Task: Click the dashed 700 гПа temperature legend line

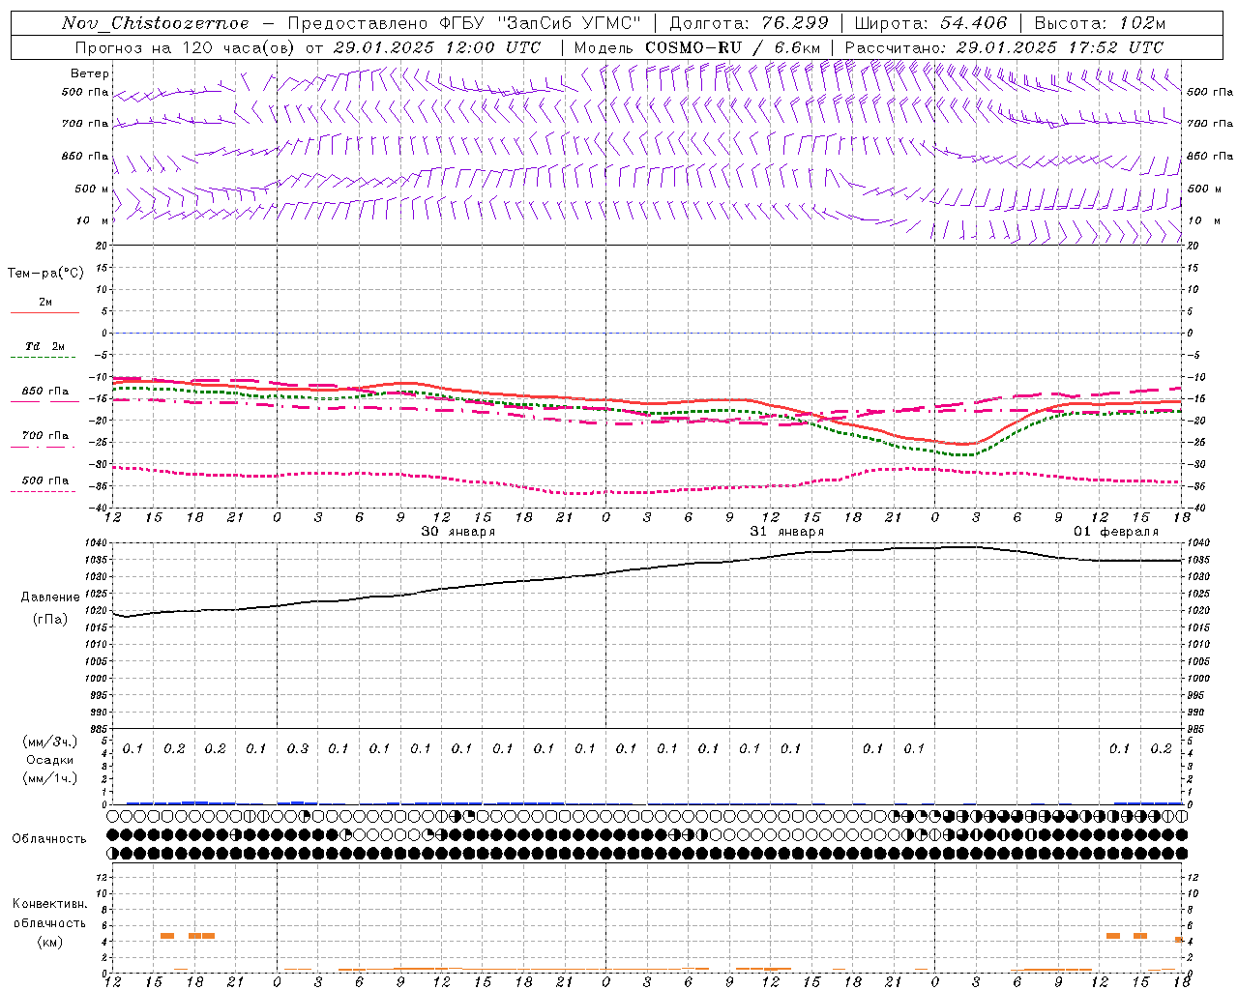Action: (44, 447)
